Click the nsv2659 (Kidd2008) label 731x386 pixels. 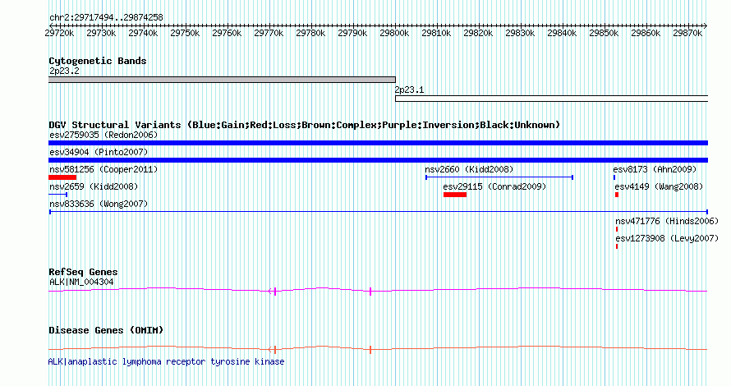[94, 186]
